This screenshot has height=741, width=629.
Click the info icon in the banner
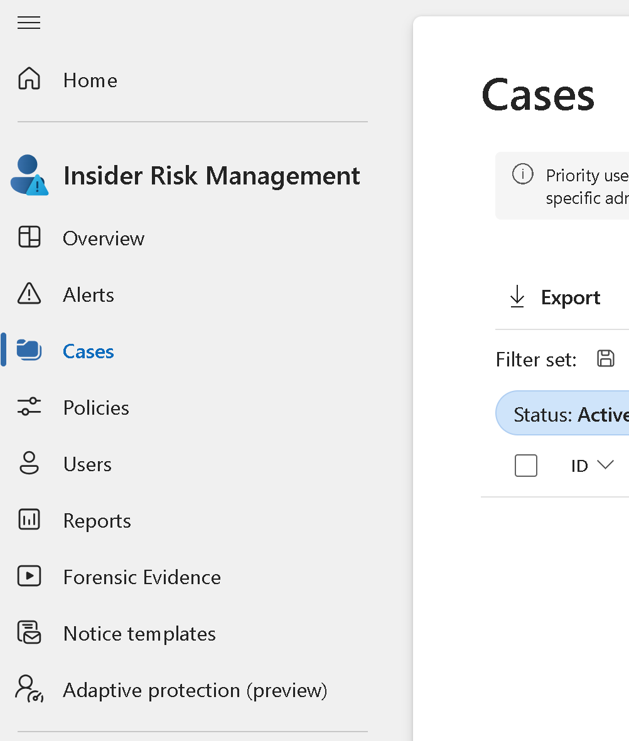pos(522,174)
